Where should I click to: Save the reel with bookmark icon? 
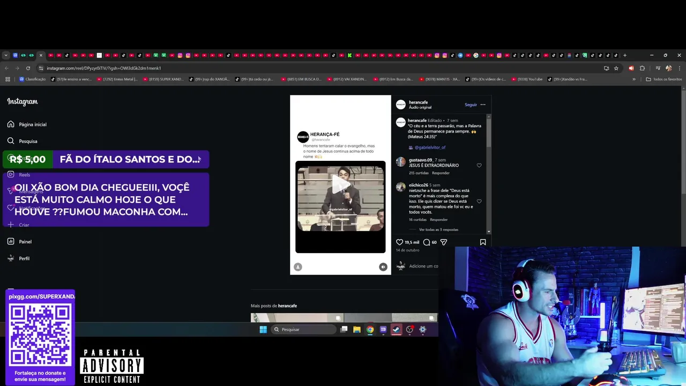point(483,242)
